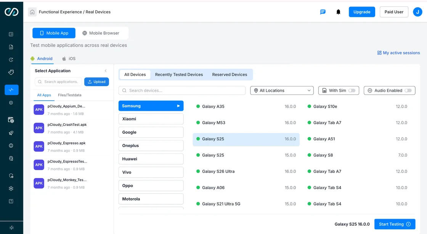Select the Galaxy S10e device
Image resolution: width=427 pixels, height=234 pixels.
(357, 107)
